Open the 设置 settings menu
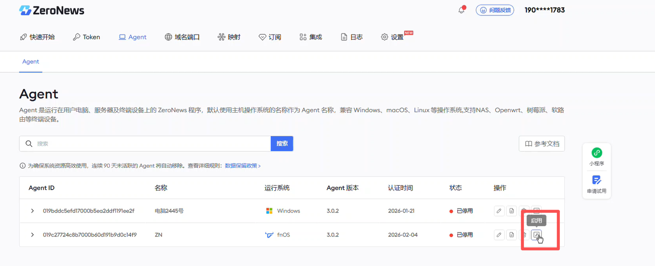Viewport: 655px width, 266px height. coord(392,37)
